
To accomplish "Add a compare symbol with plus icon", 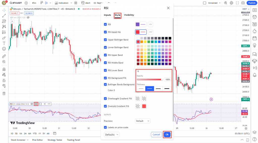I will (x=26, y=3).
